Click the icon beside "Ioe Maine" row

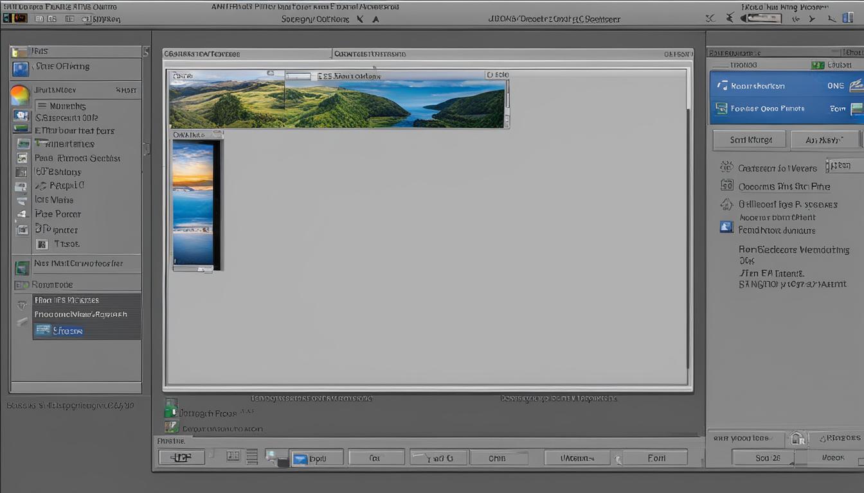coord(22,200)
